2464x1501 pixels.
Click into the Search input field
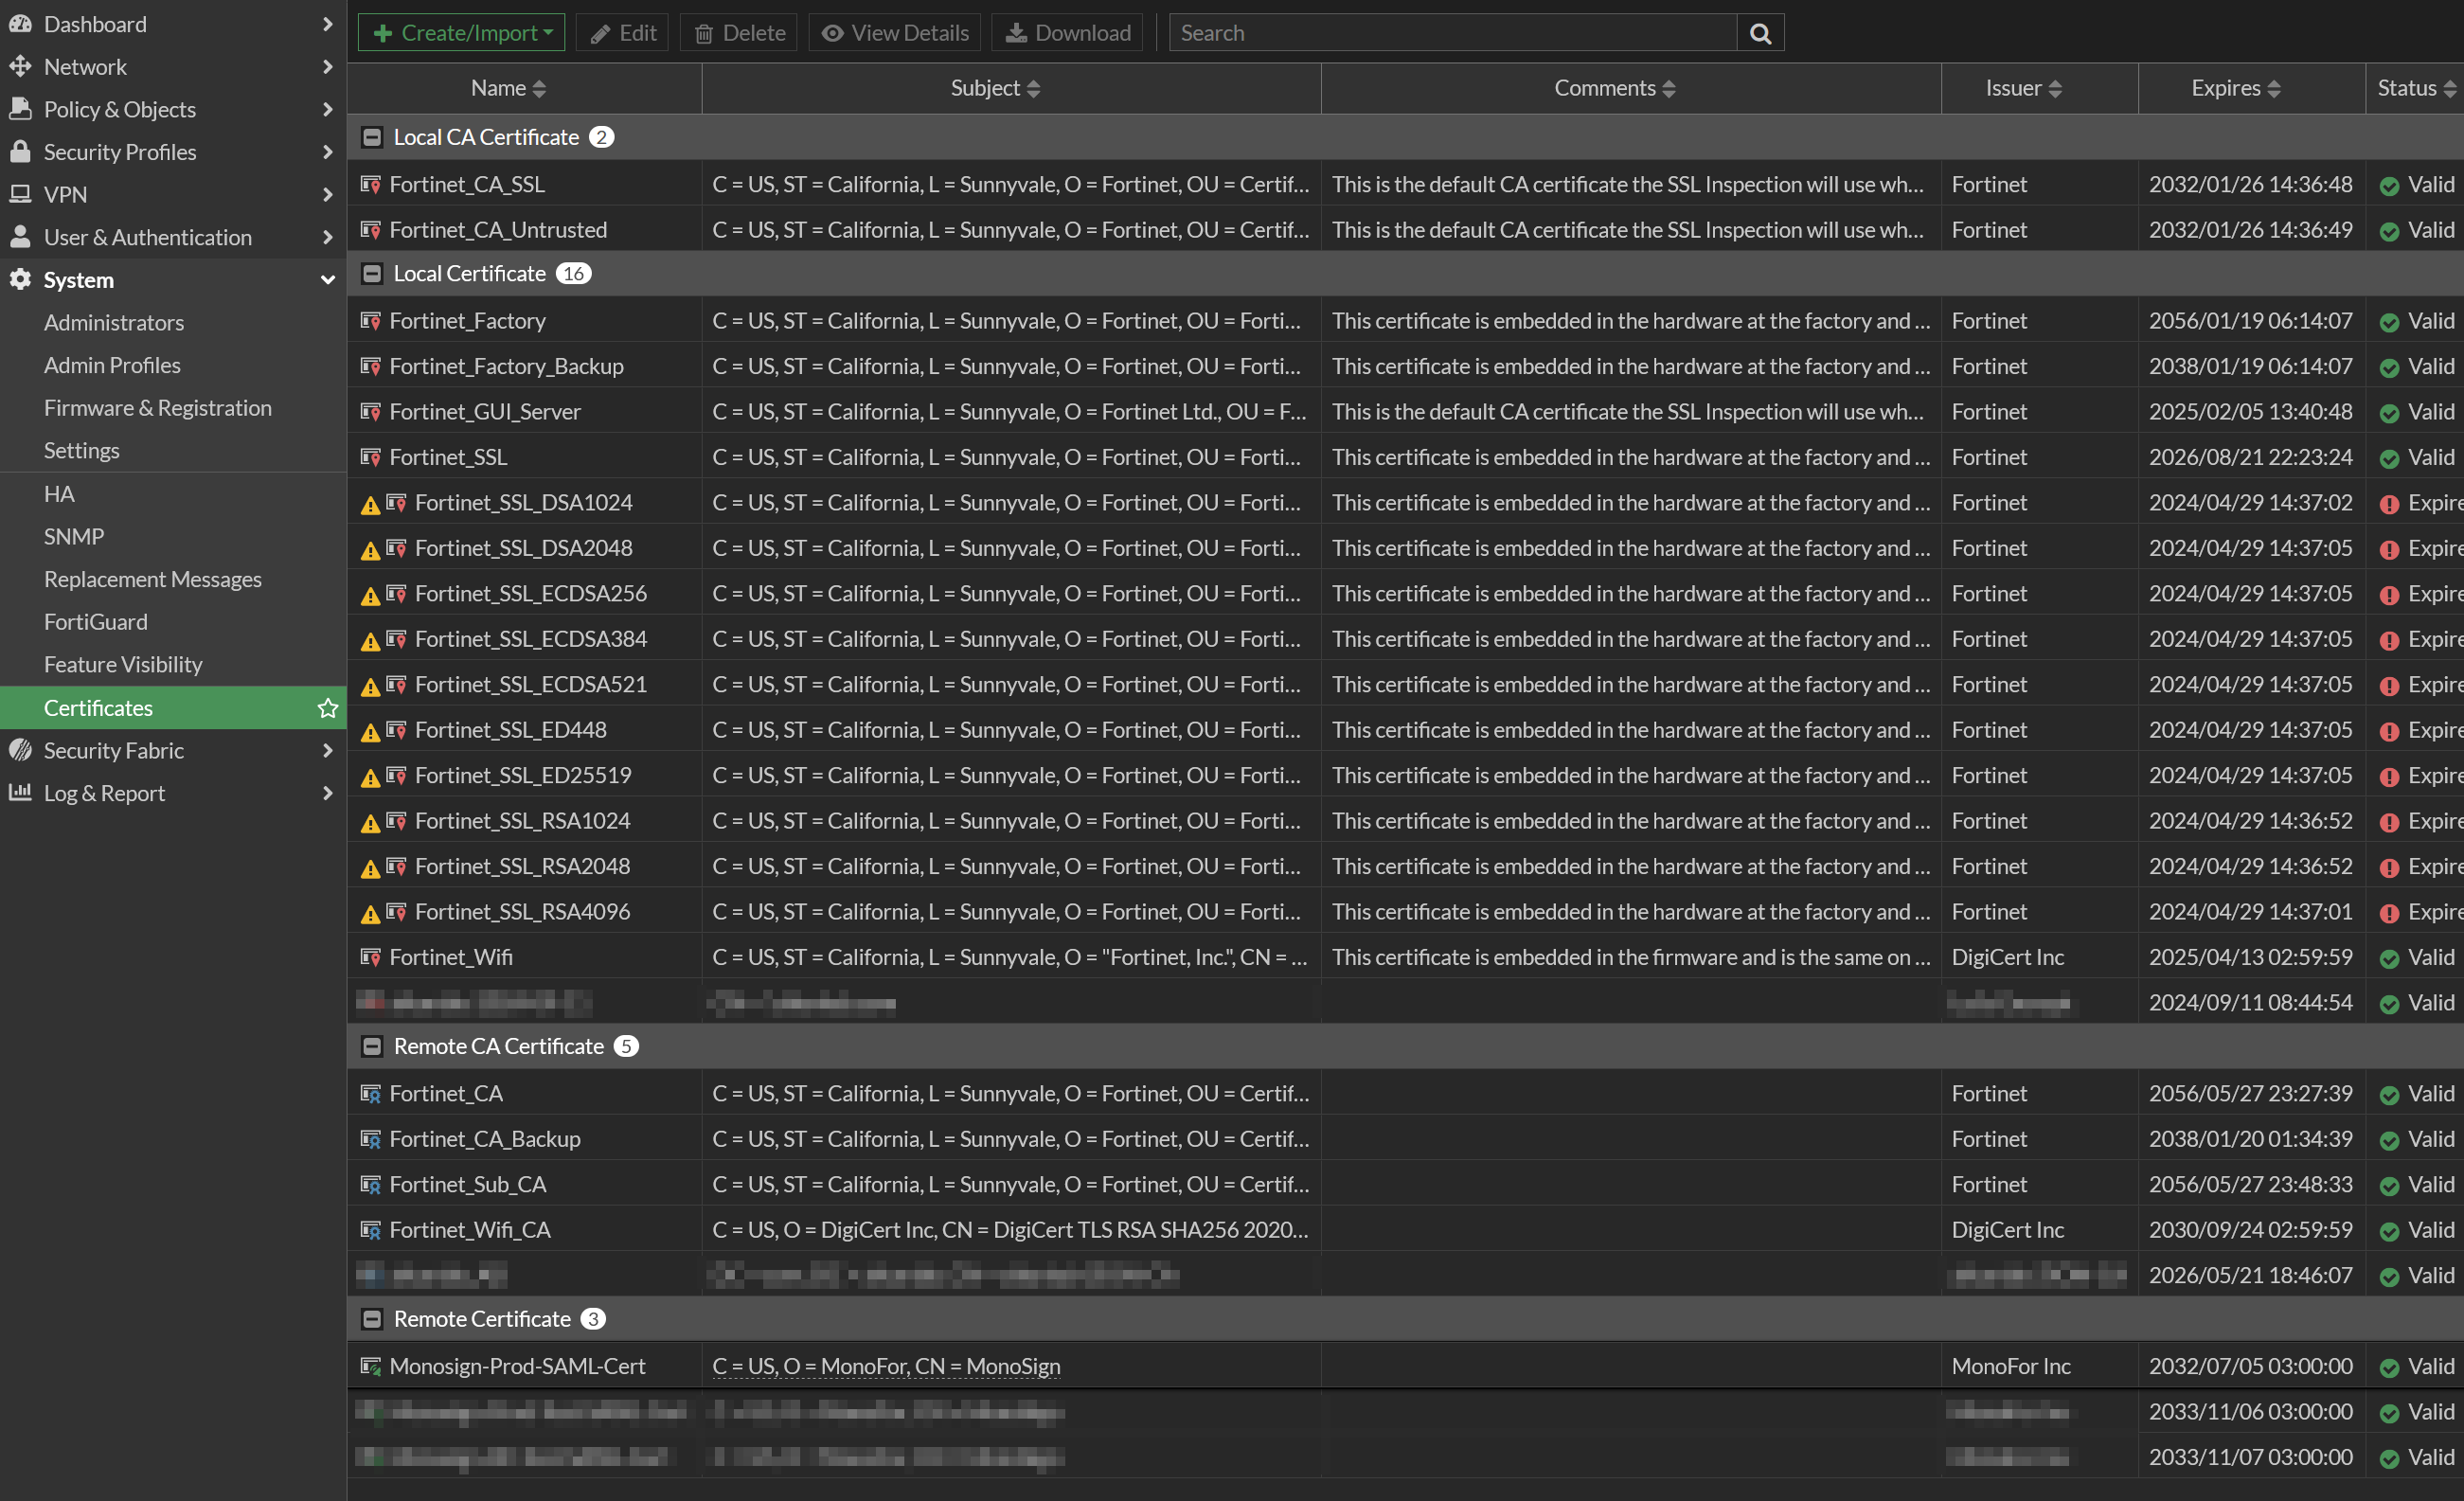click(1452, 33)
